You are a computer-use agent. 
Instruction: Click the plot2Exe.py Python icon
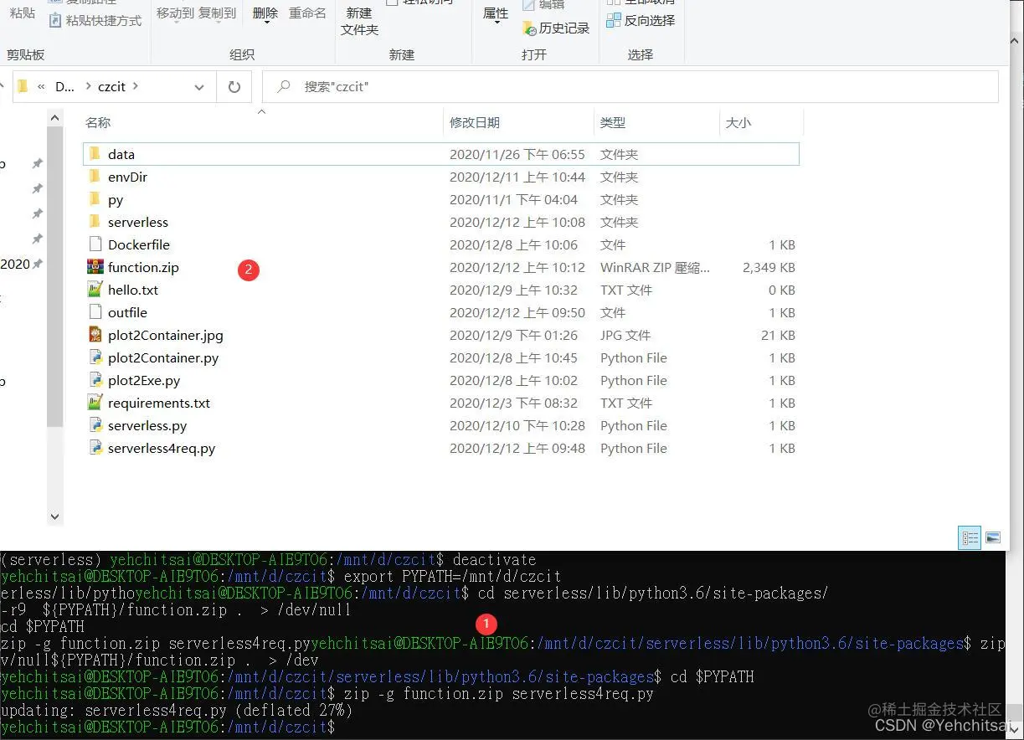(95, 380)
